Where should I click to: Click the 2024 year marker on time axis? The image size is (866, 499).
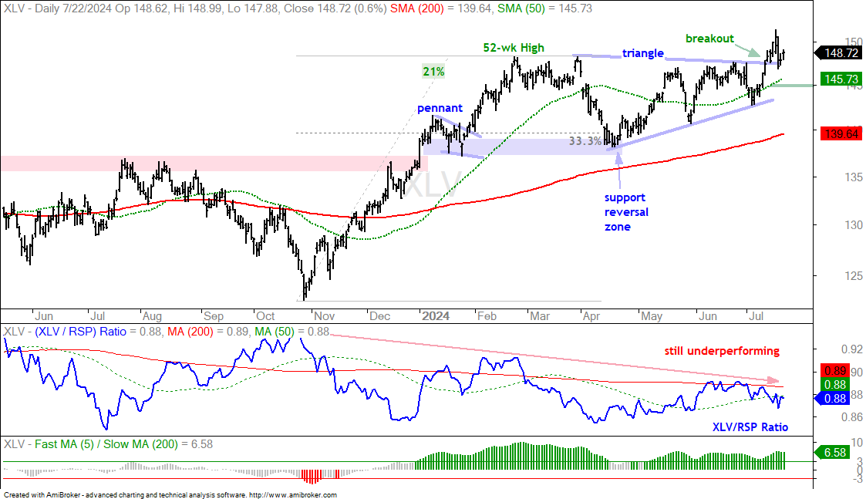435,316
